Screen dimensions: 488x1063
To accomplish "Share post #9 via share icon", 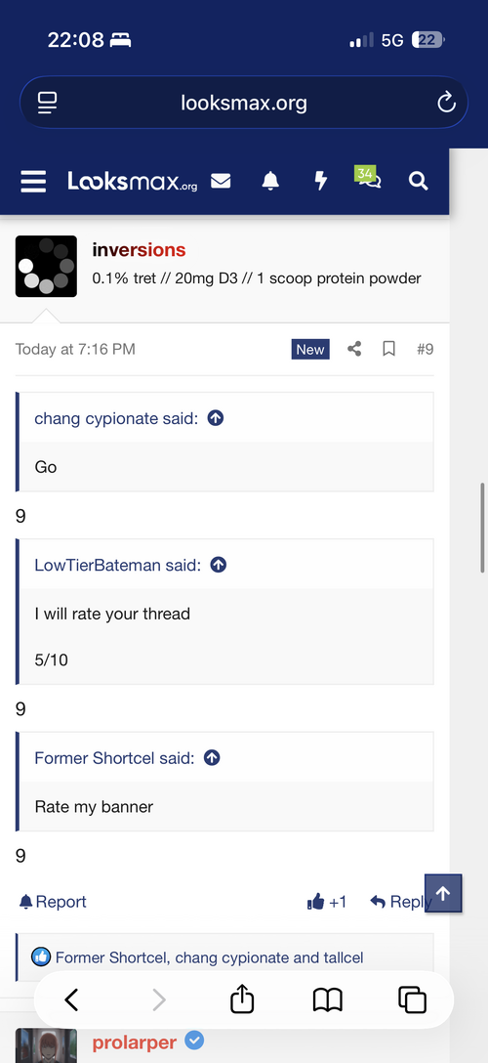I will click(354, 349).
